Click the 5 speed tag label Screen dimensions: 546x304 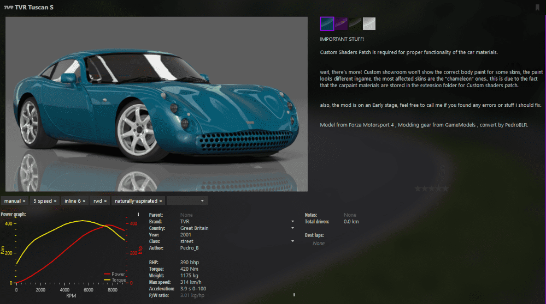(43, 201)
